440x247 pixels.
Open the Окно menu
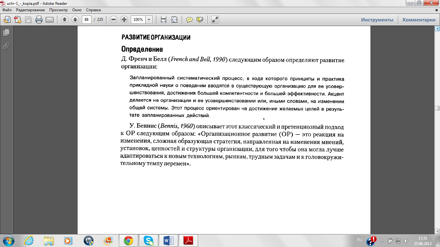(77, 10)
